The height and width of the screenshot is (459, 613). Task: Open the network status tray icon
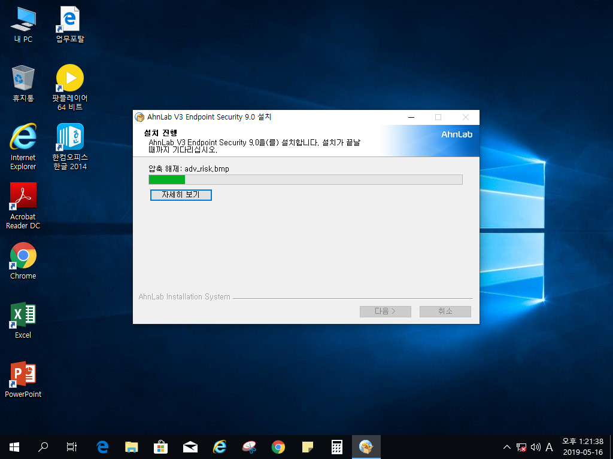[521, 447]
